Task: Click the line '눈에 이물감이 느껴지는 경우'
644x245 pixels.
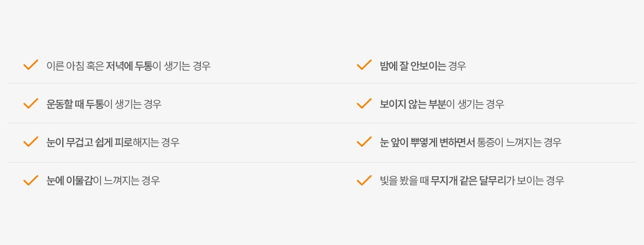Action: (x=103, y=181)
